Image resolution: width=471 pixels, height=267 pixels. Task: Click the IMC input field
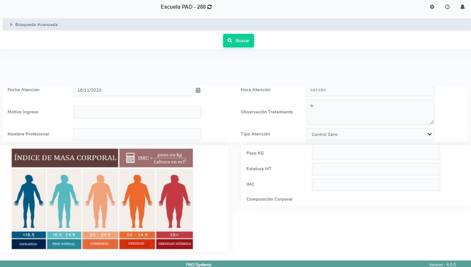(x=376, y=185)
